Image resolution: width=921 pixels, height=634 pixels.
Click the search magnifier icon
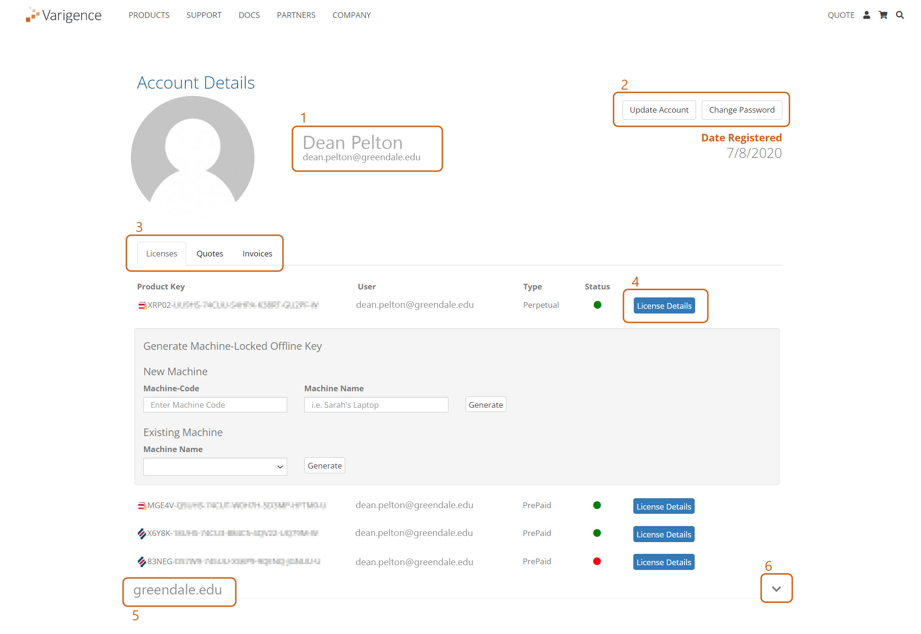[x=900, y=15]
